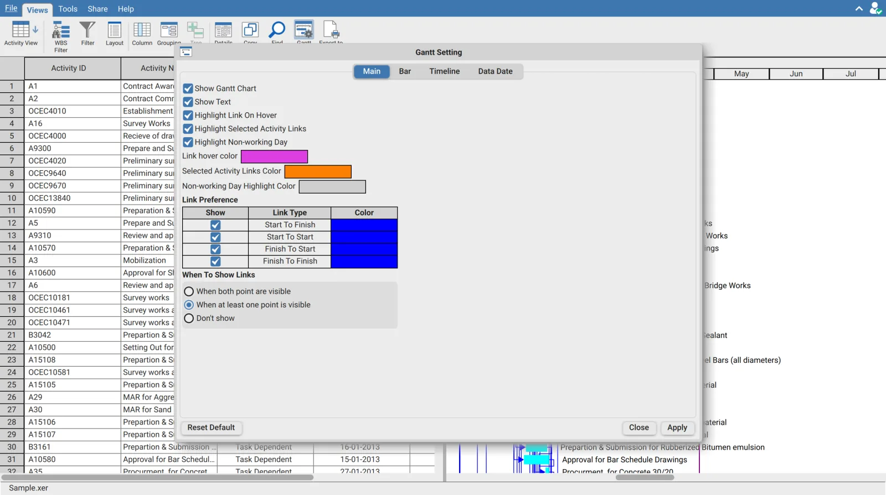Change the Selected Activity Links Color swatch

pyautogui.click(x=318, y=171)
